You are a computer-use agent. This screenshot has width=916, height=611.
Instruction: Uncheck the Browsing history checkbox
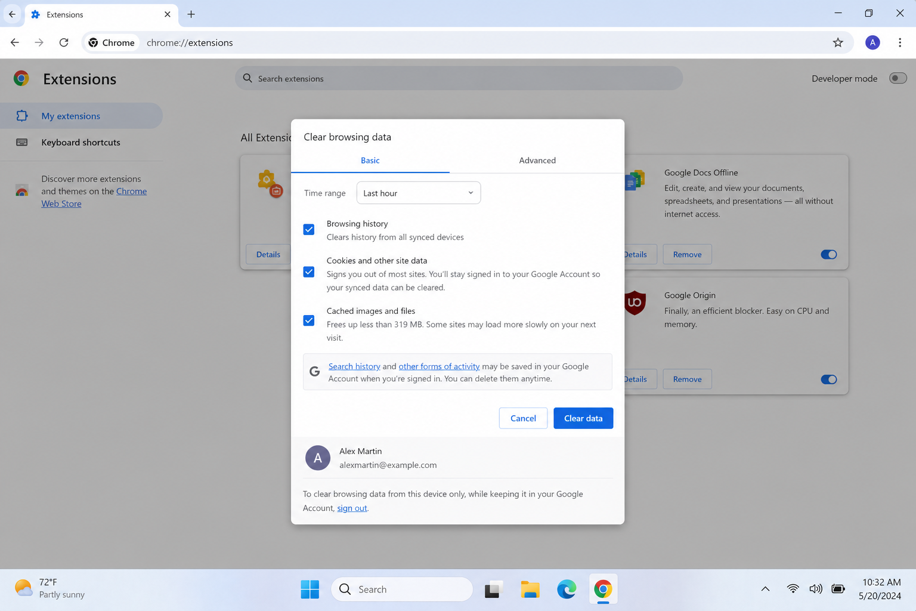(309, 230)
